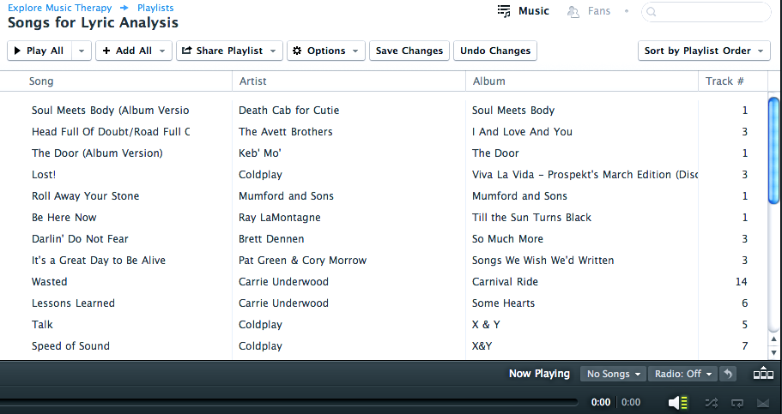Viewport: 782px width, 414px height.
Task: Toggle shuffle mode icon in player bar
Action: click(x=711, y=403)
